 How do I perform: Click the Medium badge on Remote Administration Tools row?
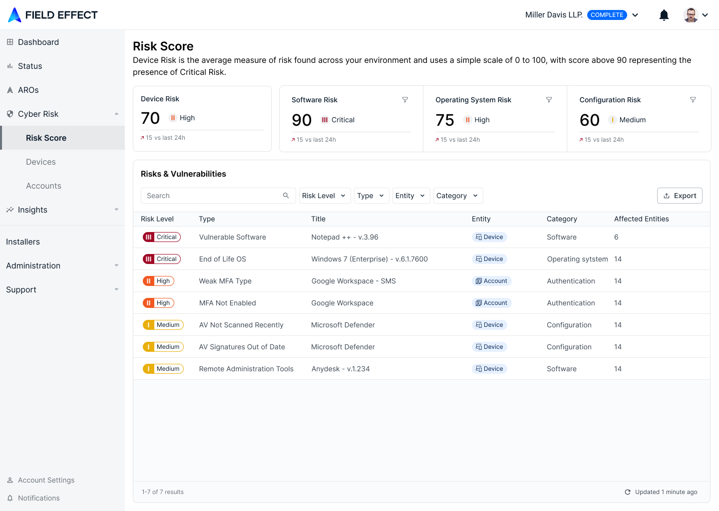[x=163, y=369]
